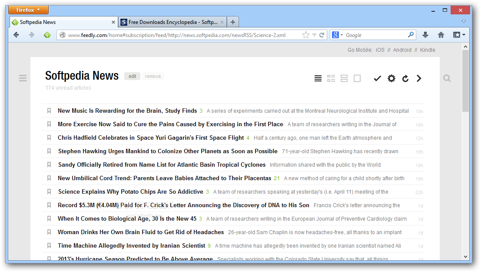Open 'Stephen Hawking Urges Mankind' article
Image resolution: width=481 pixels, height=272 pixels.
coord(168,151)
